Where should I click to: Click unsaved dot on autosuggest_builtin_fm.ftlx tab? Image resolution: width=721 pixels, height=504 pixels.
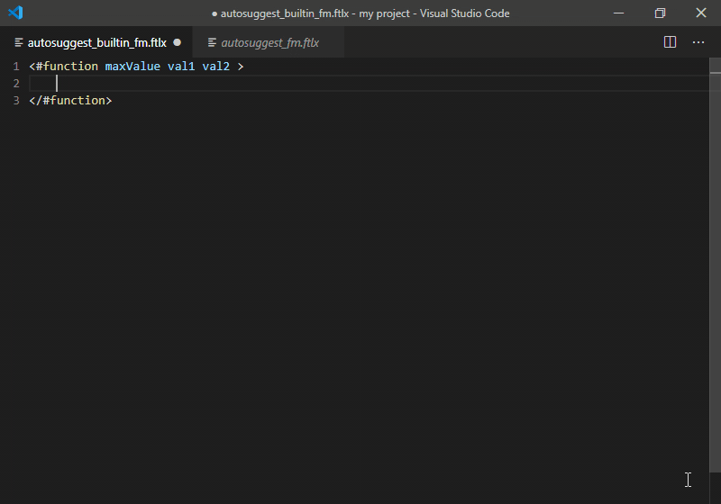(177, 42)
